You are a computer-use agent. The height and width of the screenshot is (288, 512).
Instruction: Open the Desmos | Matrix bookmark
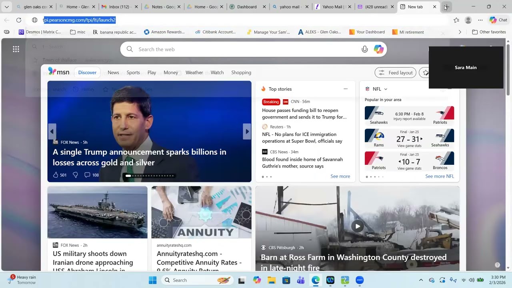[40, 32]
